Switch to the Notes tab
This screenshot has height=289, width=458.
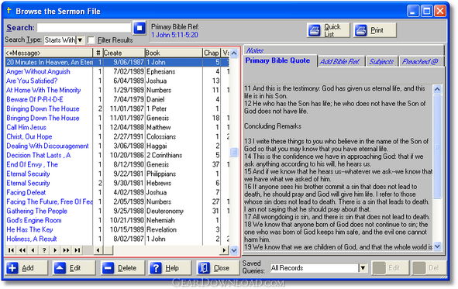coord(255,50)
